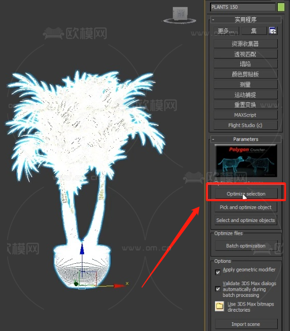Screen dimensions: 290x331
Task: Click the blue Z axis gizmo arrow
Action: point(82,249)
